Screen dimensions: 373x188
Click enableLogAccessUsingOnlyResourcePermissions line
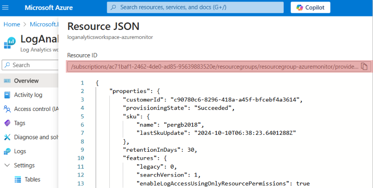(x=223, y=184)
